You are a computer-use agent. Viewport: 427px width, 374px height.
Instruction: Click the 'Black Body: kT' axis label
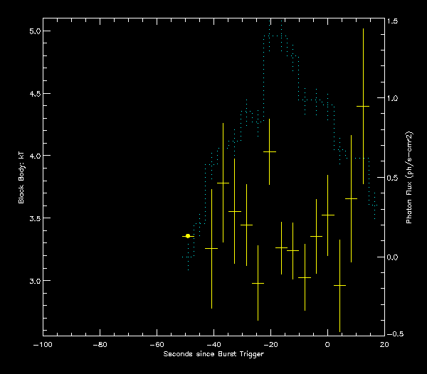tap(21, 182)
